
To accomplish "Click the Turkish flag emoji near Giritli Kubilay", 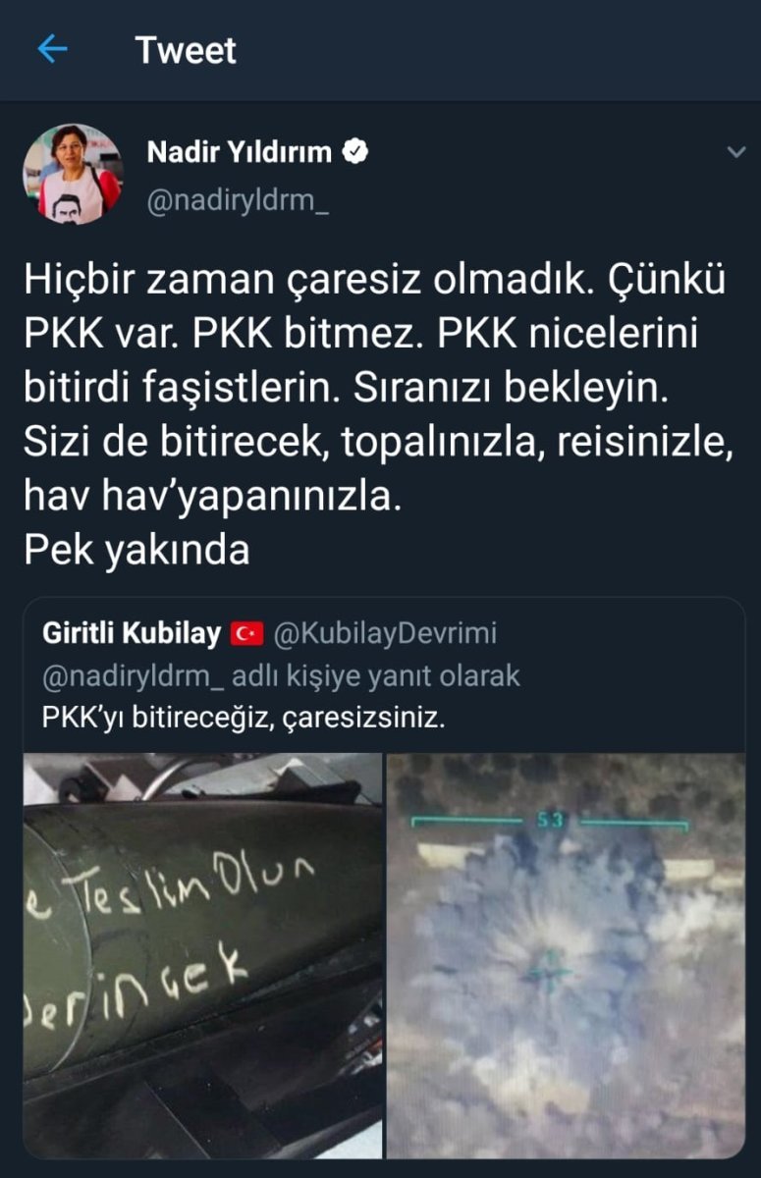I will [246, 634].
